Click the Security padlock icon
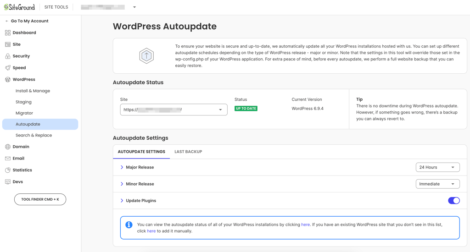The width and height of the screenshot is (470, 252). (8, 56)
